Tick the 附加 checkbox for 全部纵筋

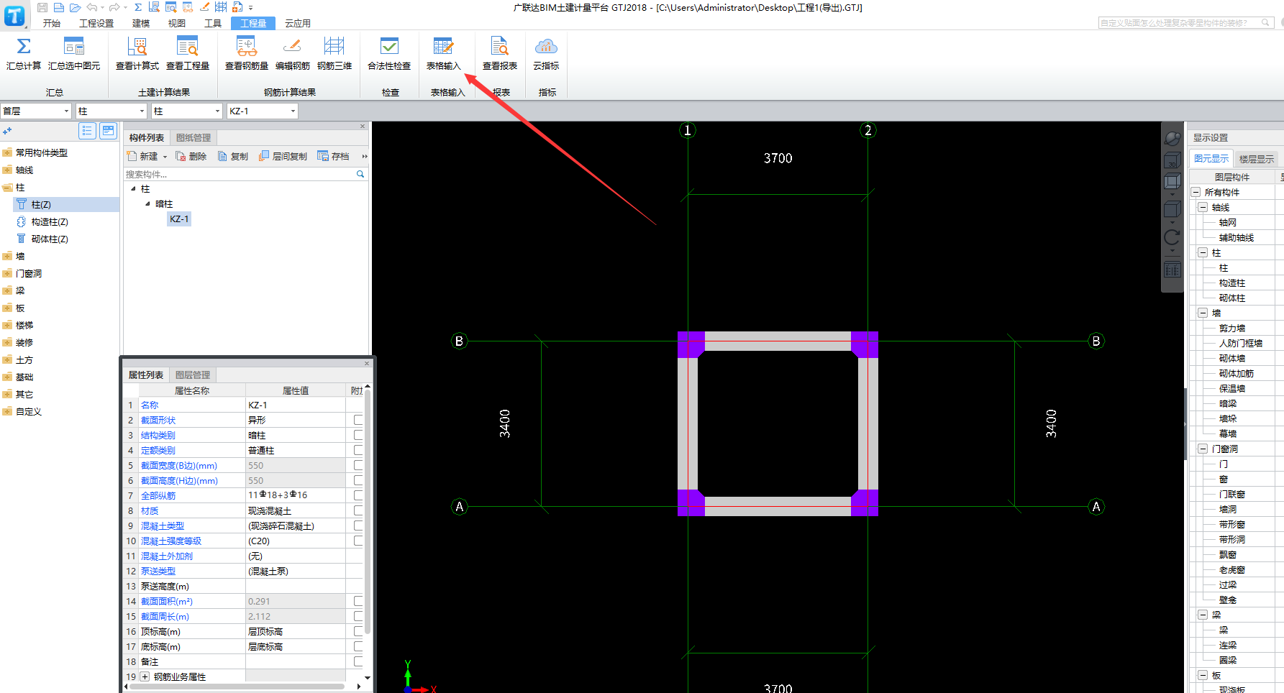point(358,495)
